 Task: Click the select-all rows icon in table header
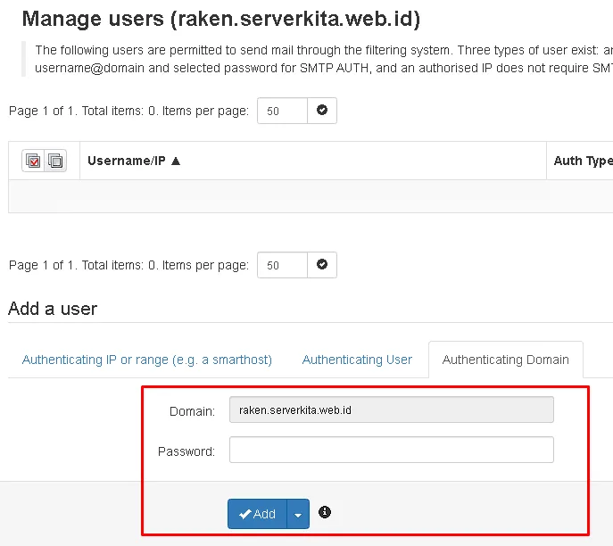click(34, 161)
